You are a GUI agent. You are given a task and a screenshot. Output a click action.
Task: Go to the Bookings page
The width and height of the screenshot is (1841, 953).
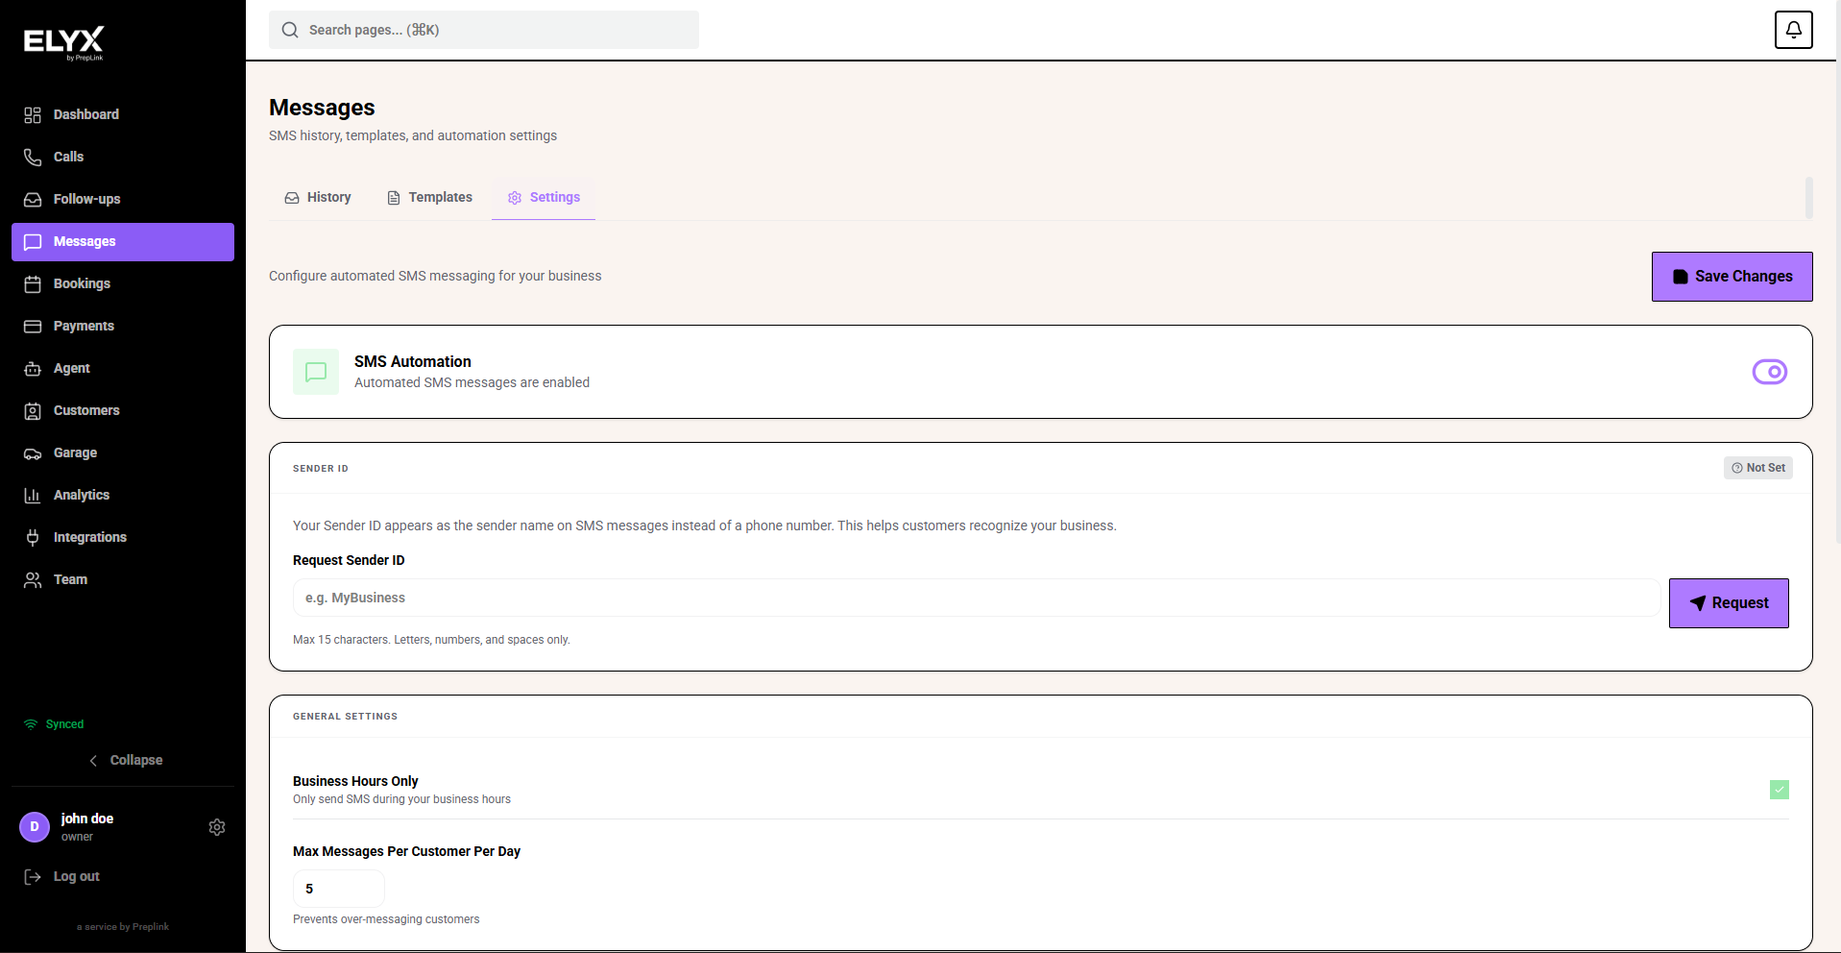pyautogui.click(x=123, y=284)
